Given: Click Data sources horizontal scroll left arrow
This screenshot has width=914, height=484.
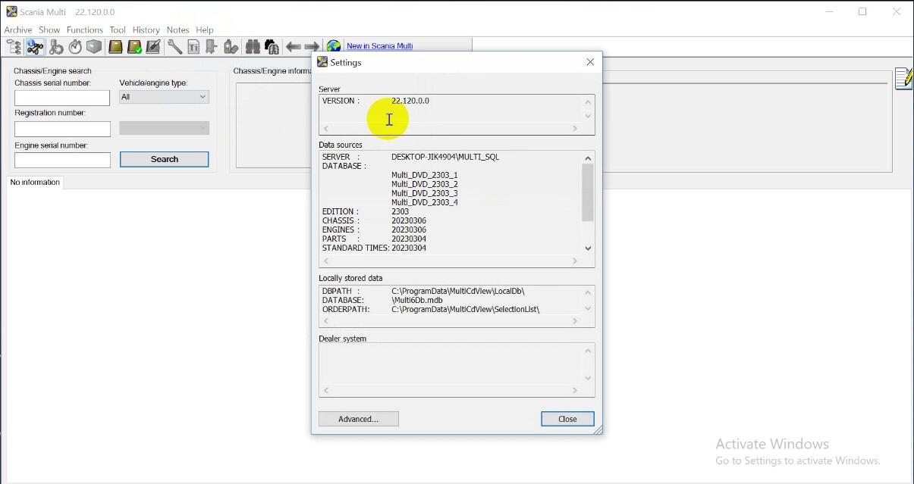Looking at the screenshot, I should [326, 261].
